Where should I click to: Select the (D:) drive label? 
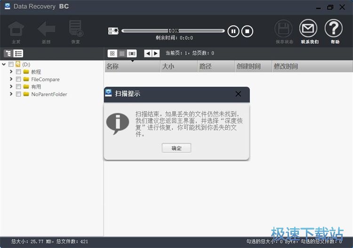[x=26, y=65]
